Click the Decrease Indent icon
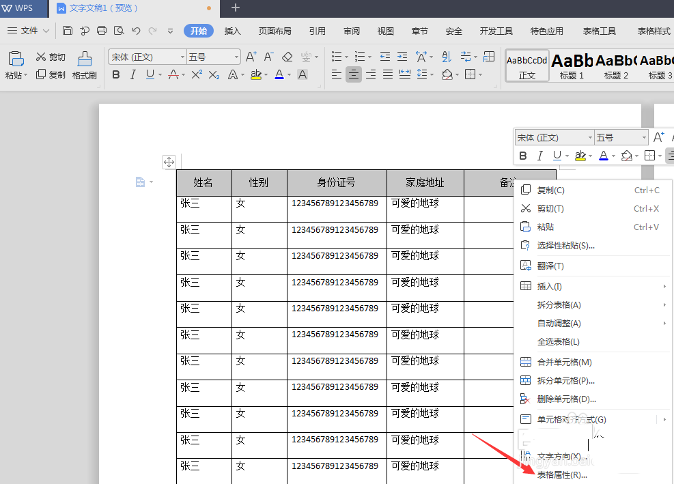674x484 pixels. click(385, 57)
